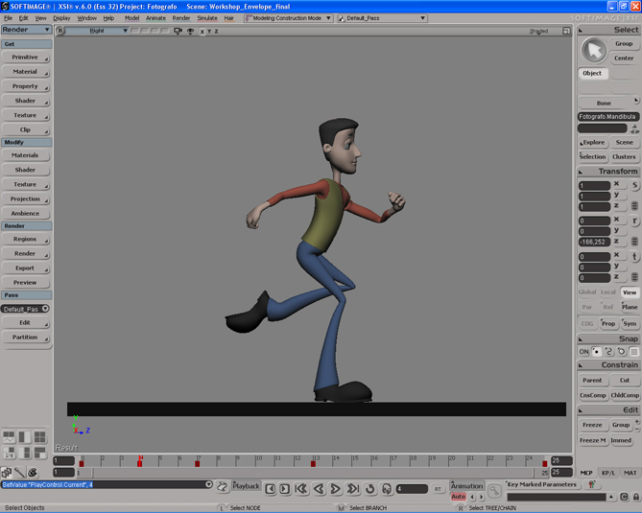Click the Scale (s) transform icon
The height and width of the screenshot is (513, 642).
[634, 185]
